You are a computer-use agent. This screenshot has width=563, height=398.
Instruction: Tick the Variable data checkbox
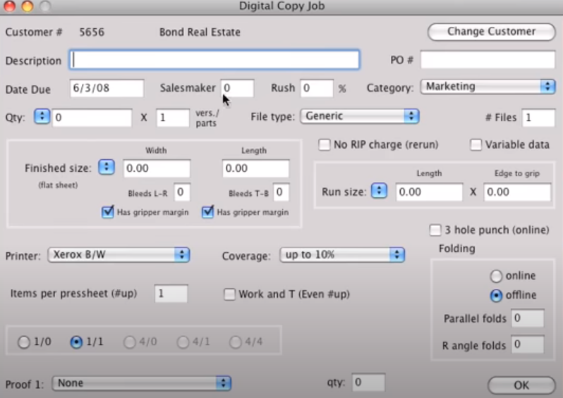point(476,145)
